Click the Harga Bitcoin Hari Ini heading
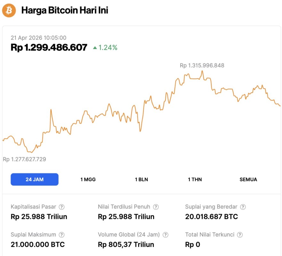282x256 pixels. pyautogui.click(x=65, y=11)
